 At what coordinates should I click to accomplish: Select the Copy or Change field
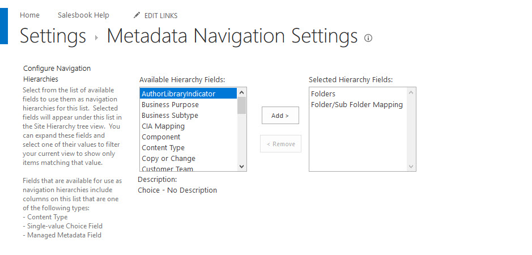point(188,159)
